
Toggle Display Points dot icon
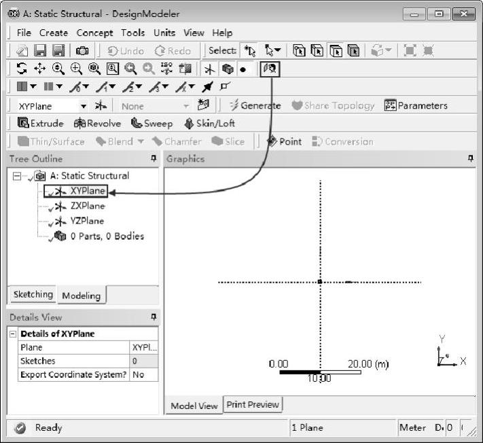[x=243, y=69]
